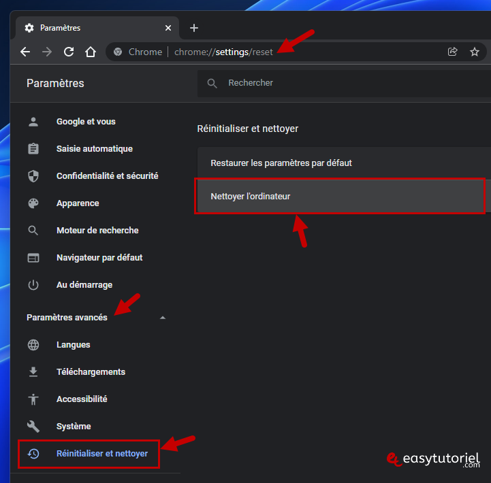Open Confidentialité et sécurité settings

(x=108, y=176)
